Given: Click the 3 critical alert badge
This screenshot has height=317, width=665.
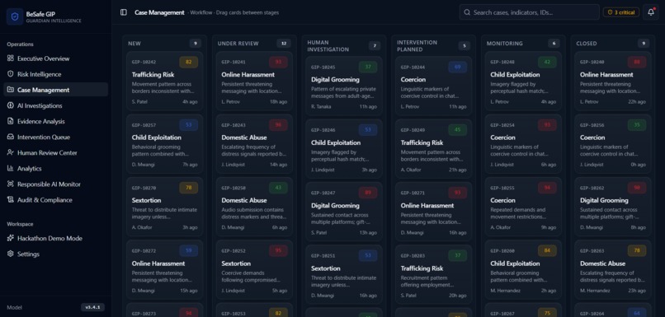Looking at the screenshot, I should click(x=621, y=12).
